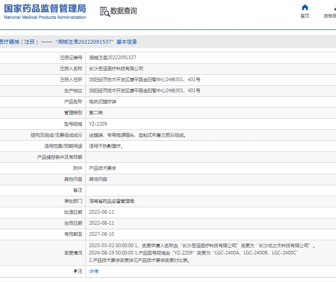Click the 附件 field label
The height and width of the screenshot is (282, 336).
[x=78, y=168]
